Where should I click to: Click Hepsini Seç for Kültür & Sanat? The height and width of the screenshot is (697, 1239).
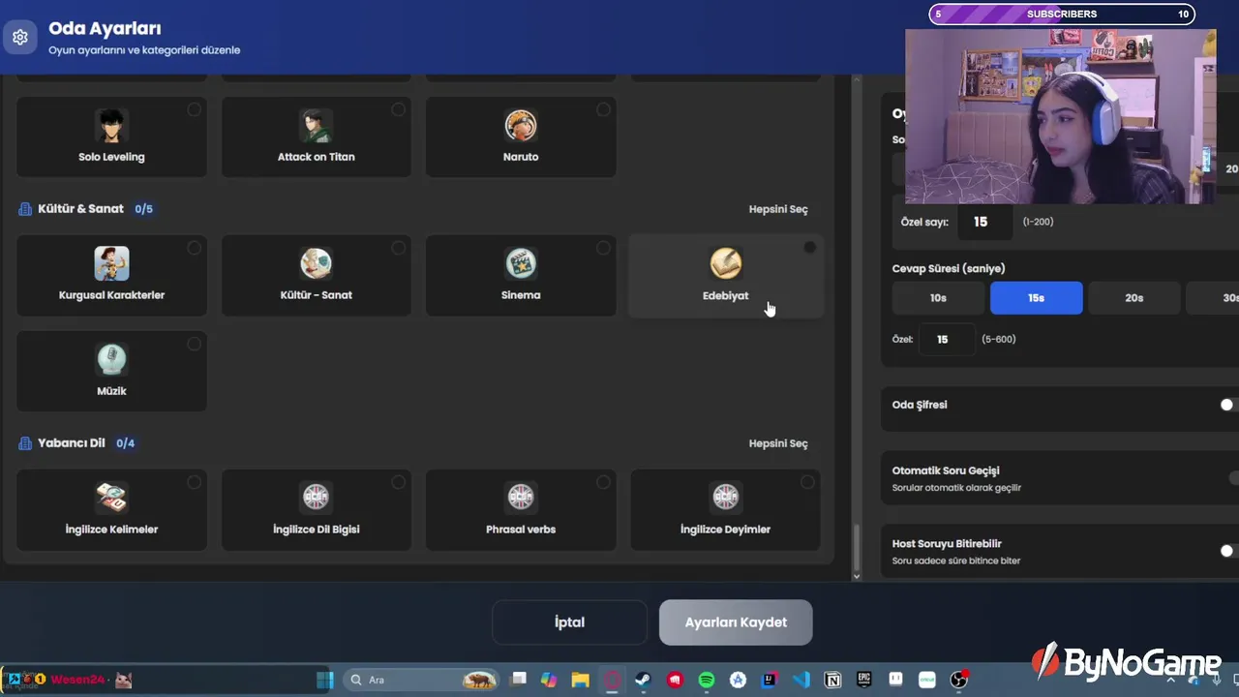[778, 209]
